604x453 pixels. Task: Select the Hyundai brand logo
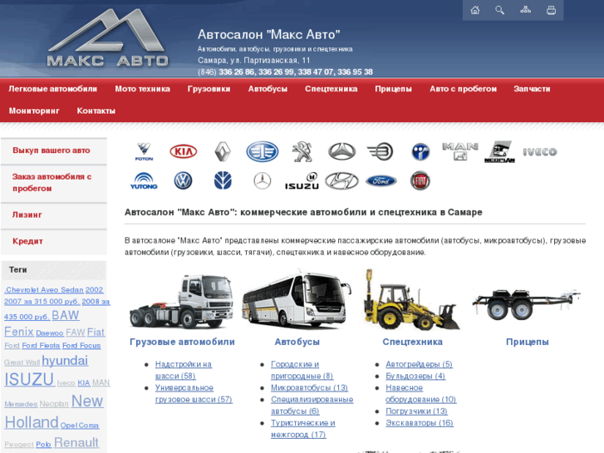341,181
